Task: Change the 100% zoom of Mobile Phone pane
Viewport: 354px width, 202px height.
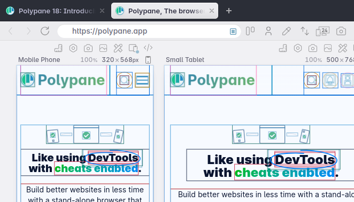Action: click(89, 60)
